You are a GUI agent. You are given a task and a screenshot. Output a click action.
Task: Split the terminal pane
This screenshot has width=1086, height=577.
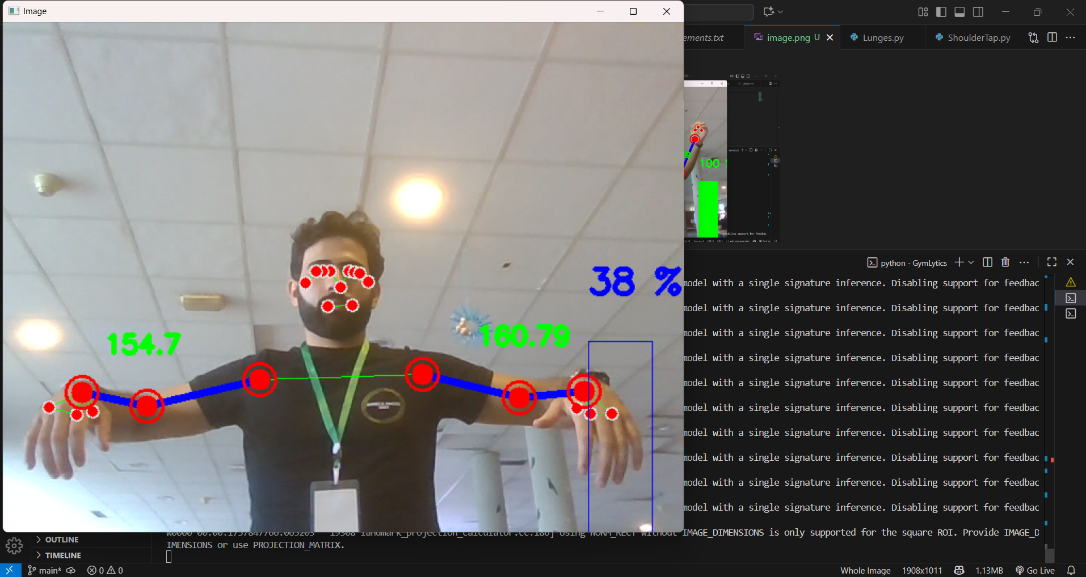pos(987,262)
